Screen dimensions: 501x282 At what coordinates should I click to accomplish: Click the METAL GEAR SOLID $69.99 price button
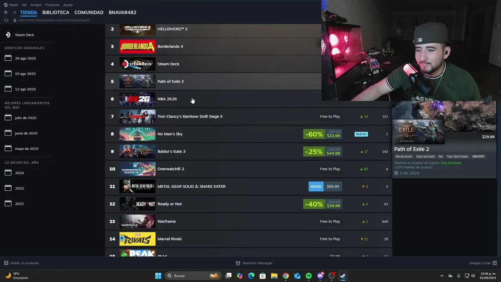coord(325,186)
